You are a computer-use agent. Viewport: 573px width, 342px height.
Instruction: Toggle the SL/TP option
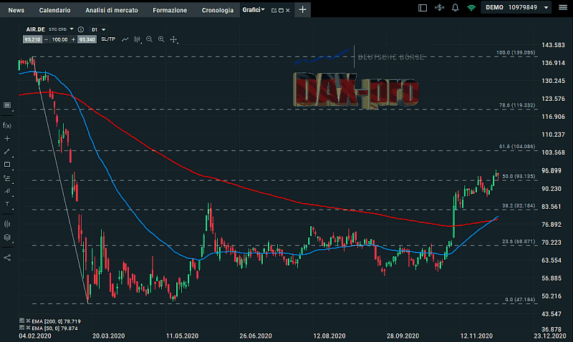coord(108,39)
